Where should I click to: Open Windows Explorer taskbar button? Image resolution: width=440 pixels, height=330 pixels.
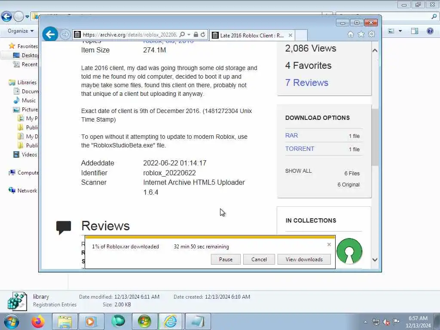[x=65, y=321]
